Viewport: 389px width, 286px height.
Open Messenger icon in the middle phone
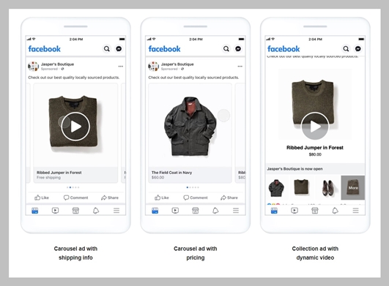pyautogui.click(x=238, y=49)
